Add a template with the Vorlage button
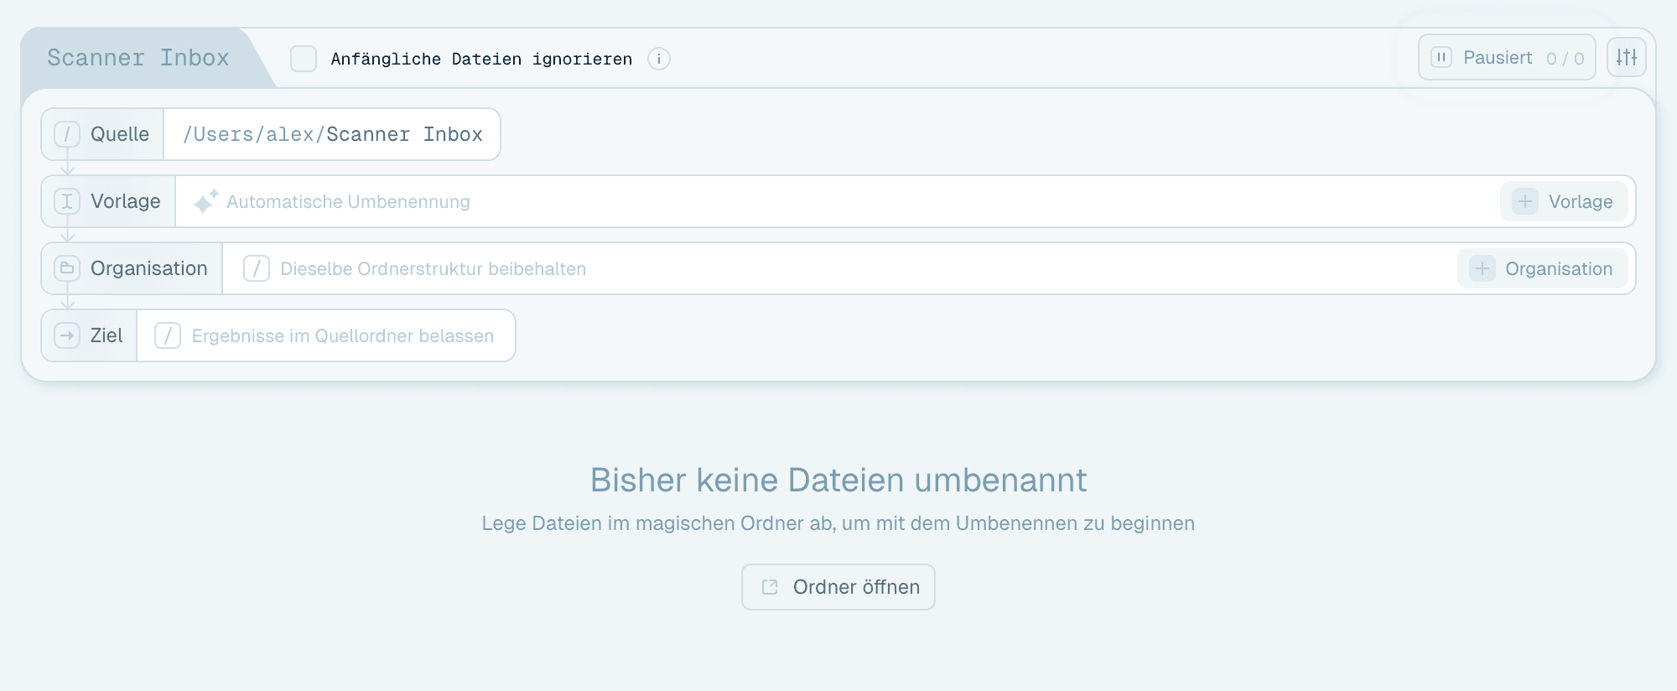The width and height of the screenshot is (1677, 691). pos(1564,201)
